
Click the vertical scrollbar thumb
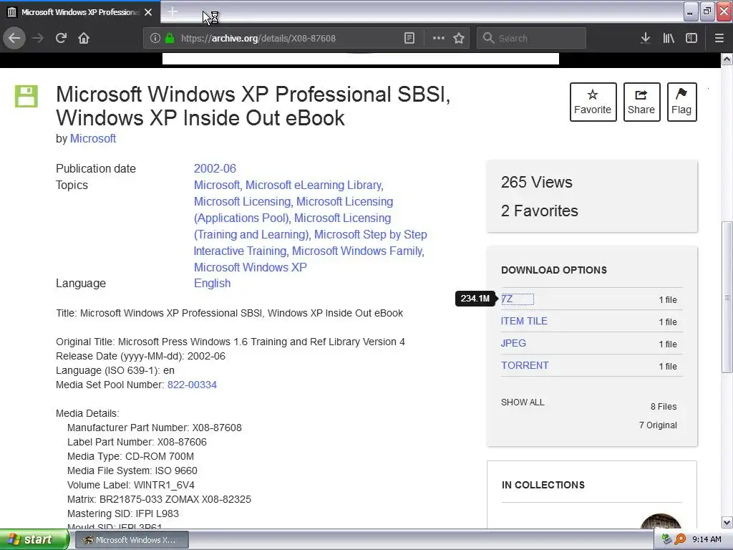(x=727, y=297)
